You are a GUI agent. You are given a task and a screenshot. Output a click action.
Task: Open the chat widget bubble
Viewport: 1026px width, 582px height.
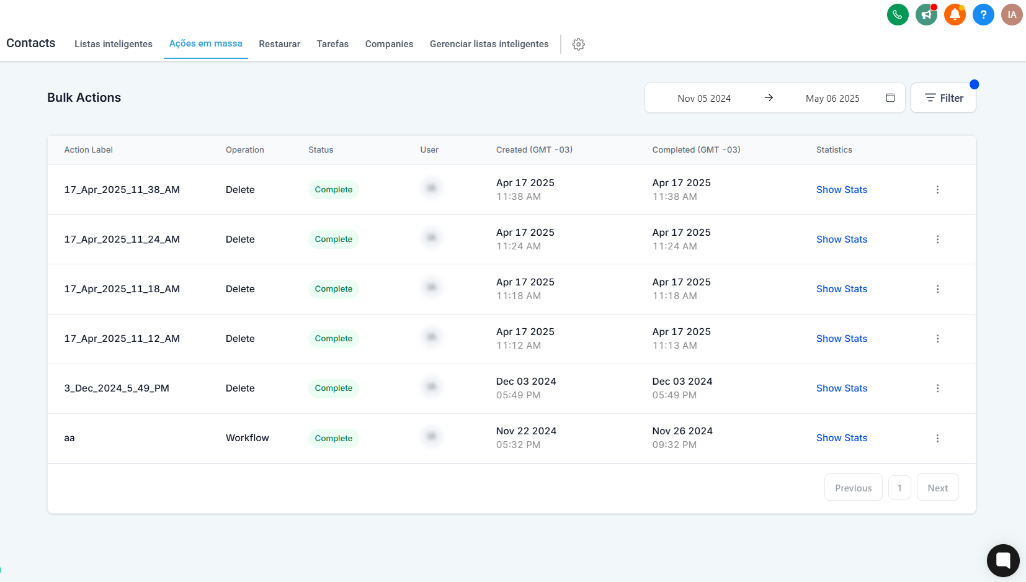(1003, 560)
